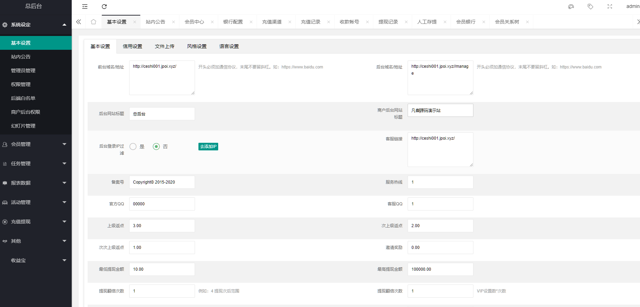Focus the 上级返点 input field

162,226
